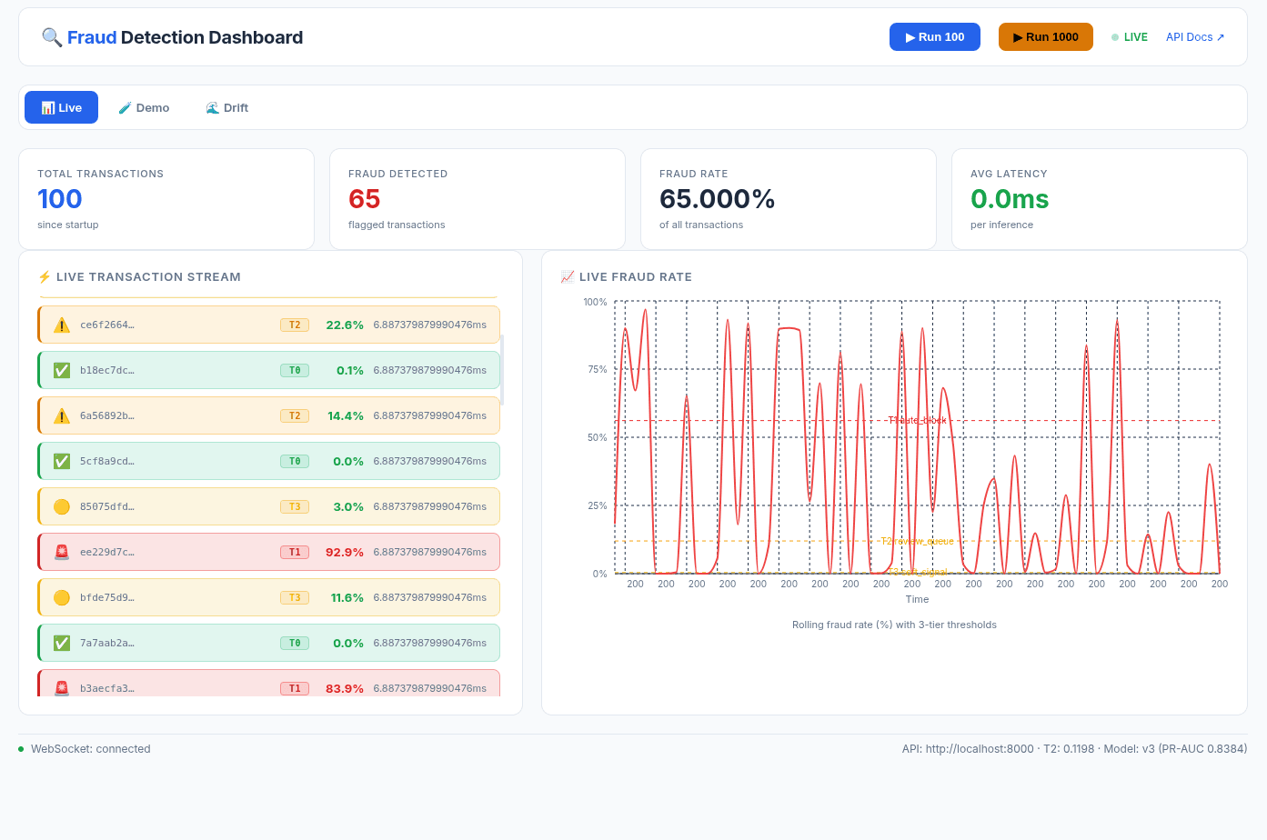Click the 50% y-axis label
Image resolution: width=1267 pixels, height=840 pixels.
click(598, 437)
